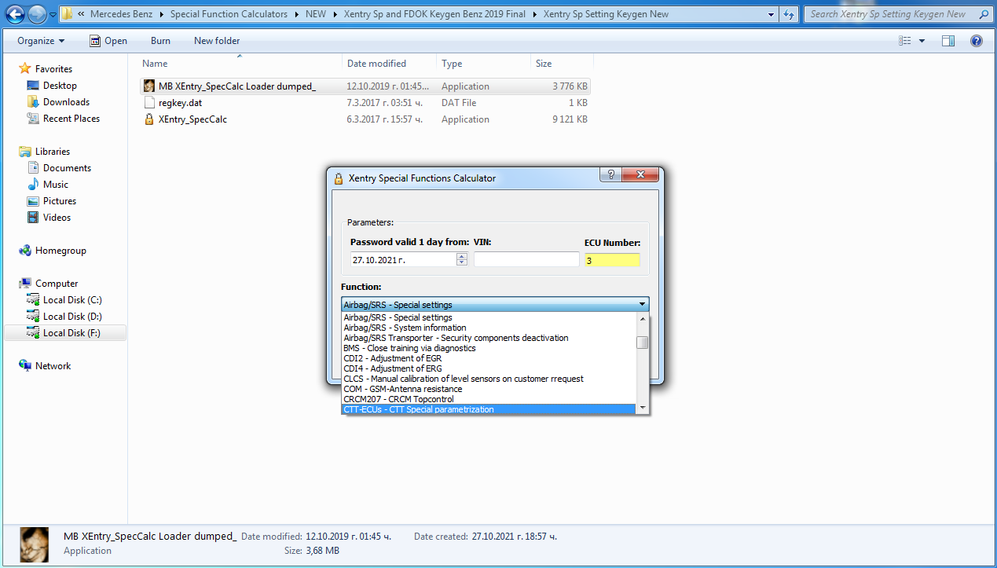The image size is (997, 568).
Task: Click the function list scrollbar up arrow
Action: click(642, 319)
